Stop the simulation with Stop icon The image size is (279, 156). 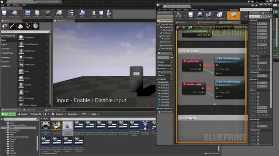(101, 13)
